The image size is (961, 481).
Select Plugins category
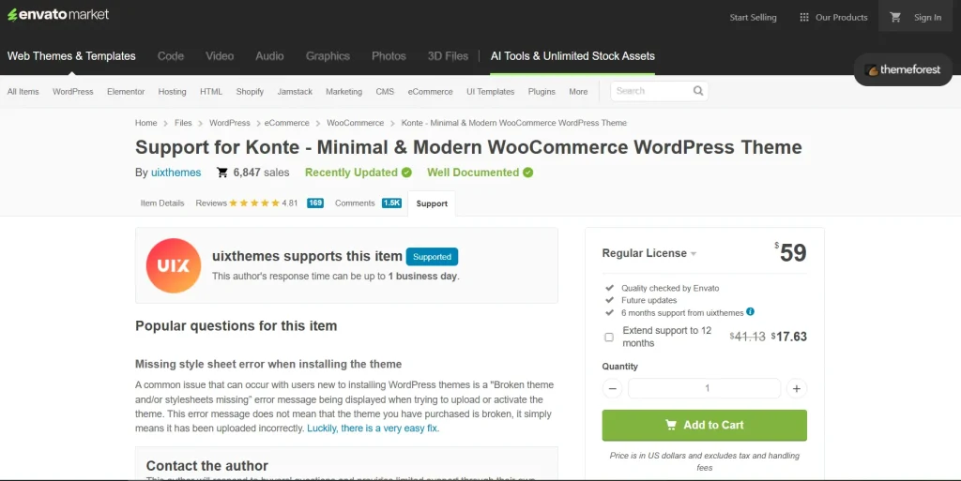[x=542, y=92]
